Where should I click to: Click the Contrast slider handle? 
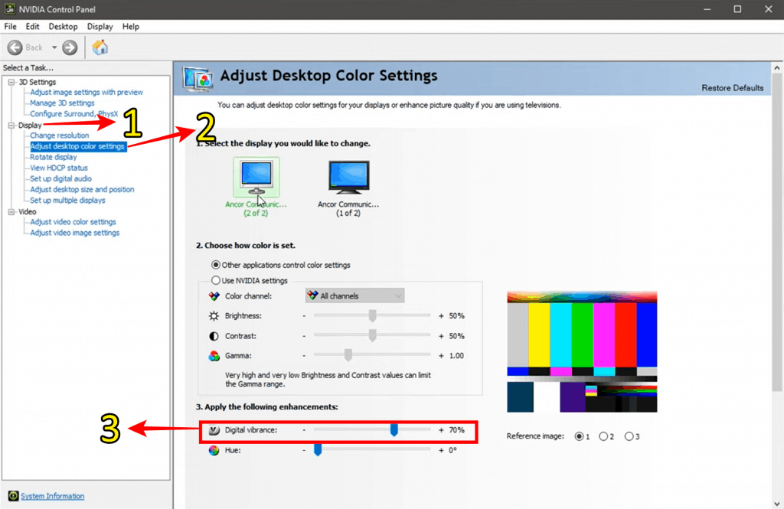click(x=373, y=335)
